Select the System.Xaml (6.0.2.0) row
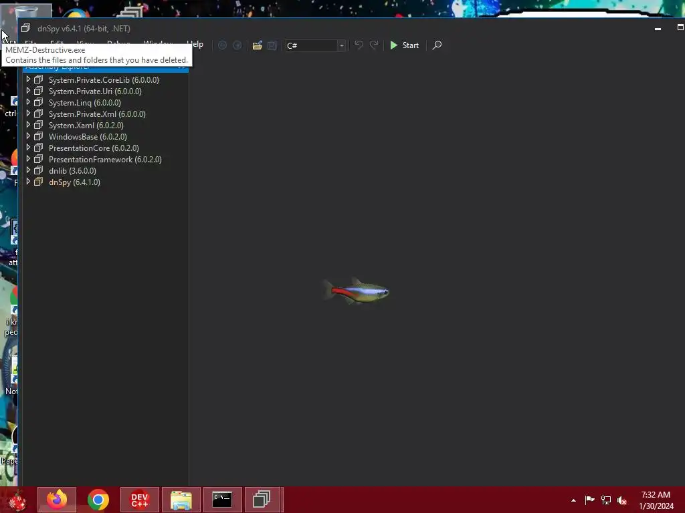This screenshot has width=685, height=513. pos(106,125)
